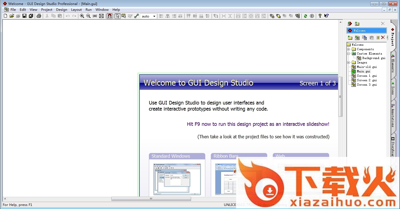Screen dimensions: 400x209
Task: Expand the Images folder node
Action: point(349,62)
